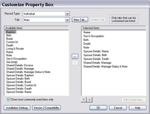
Task: Click the Version 3 Compatibility button
Action: pyautogui.click(x=46, y=108)
